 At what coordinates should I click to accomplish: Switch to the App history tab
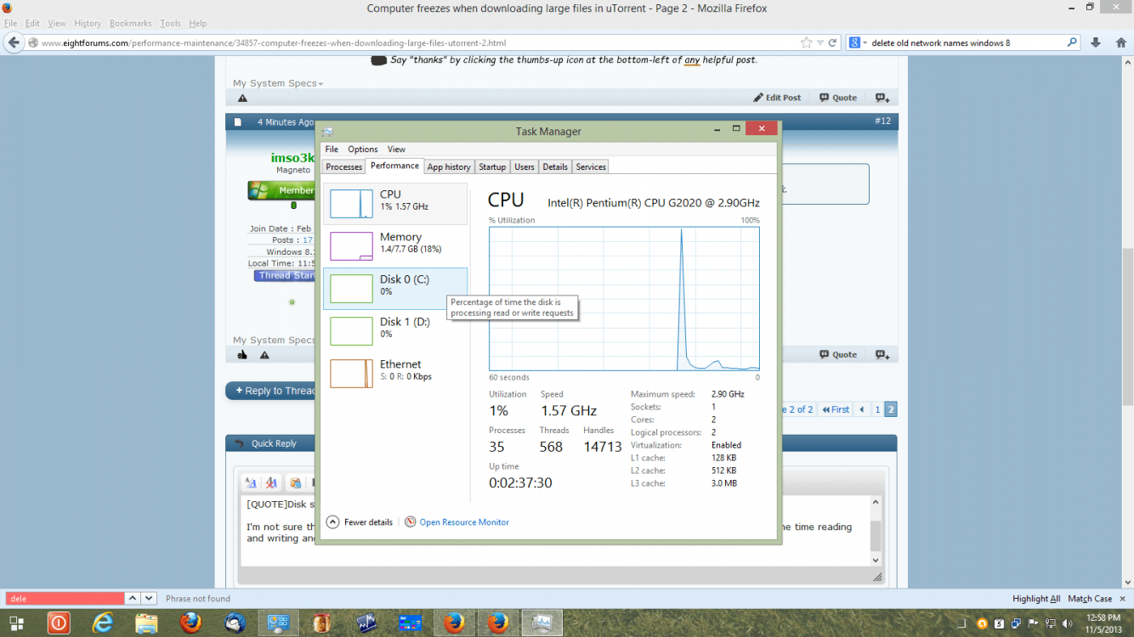point(449,166)
